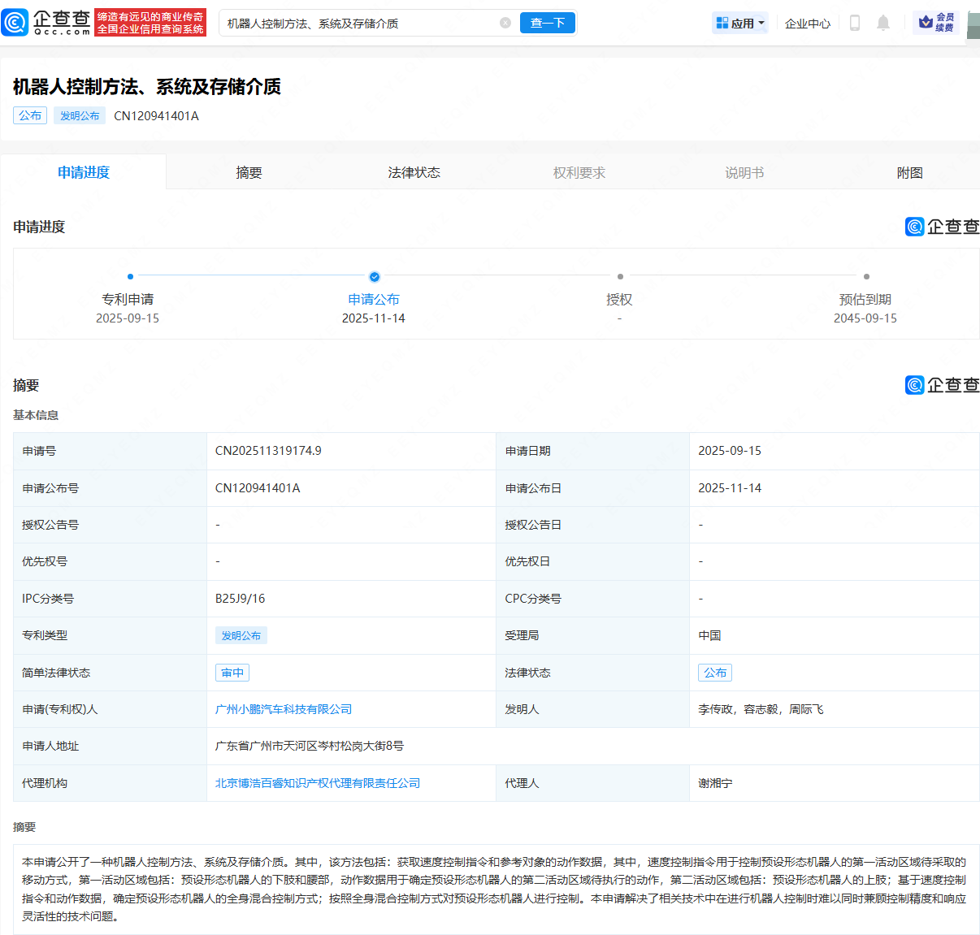The width and height of the screenshot is (980, 935).
Task: Open the 摘要 tab
Action: click(x=249, y=172)
